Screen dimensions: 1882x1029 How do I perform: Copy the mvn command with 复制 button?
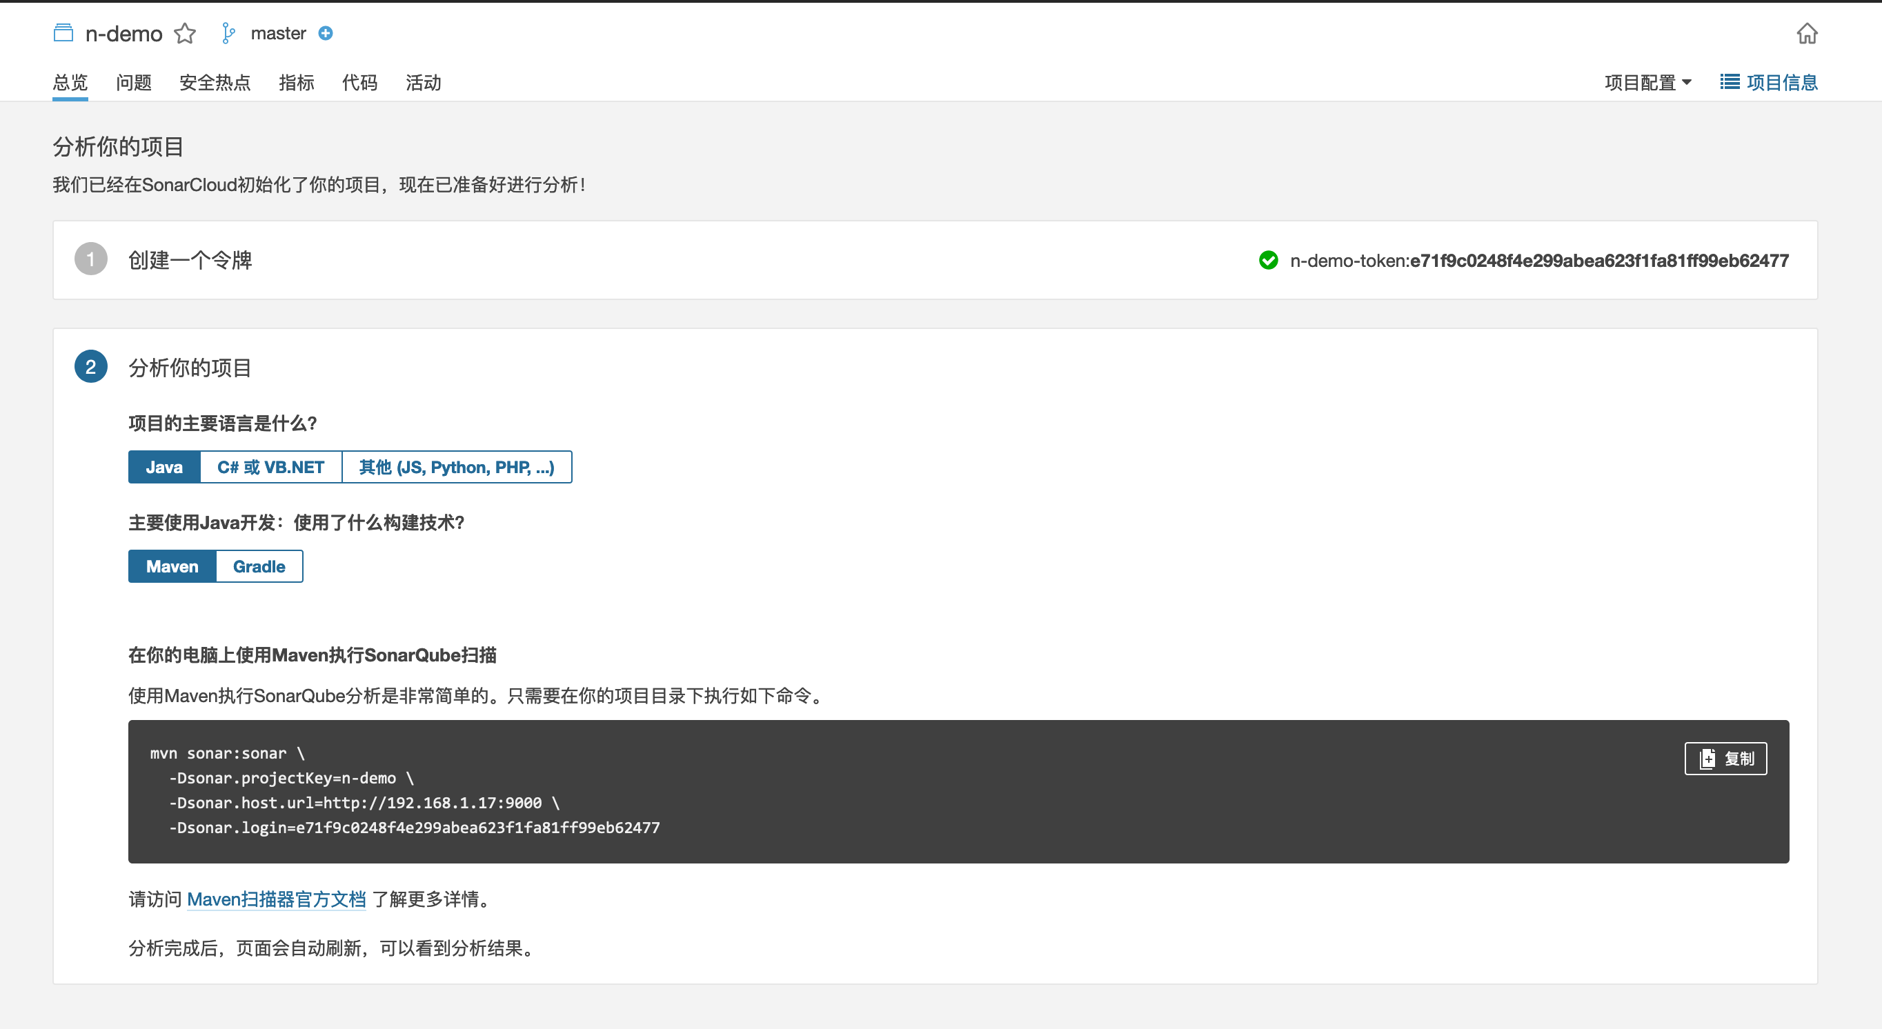tap(1725, 759)
